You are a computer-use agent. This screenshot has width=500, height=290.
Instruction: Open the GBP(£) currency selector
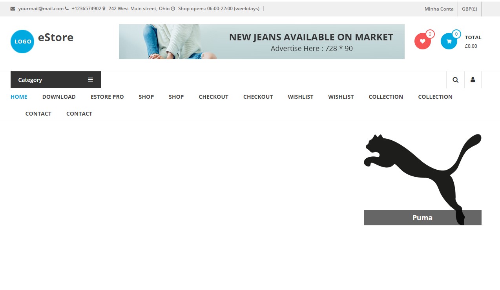(469, 9)
